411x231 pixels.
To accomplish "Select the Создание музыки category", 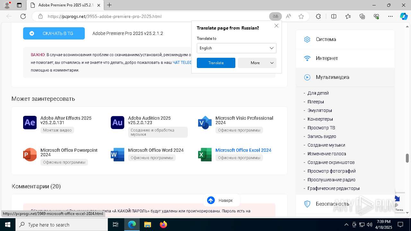I will [x=326, y=145].
